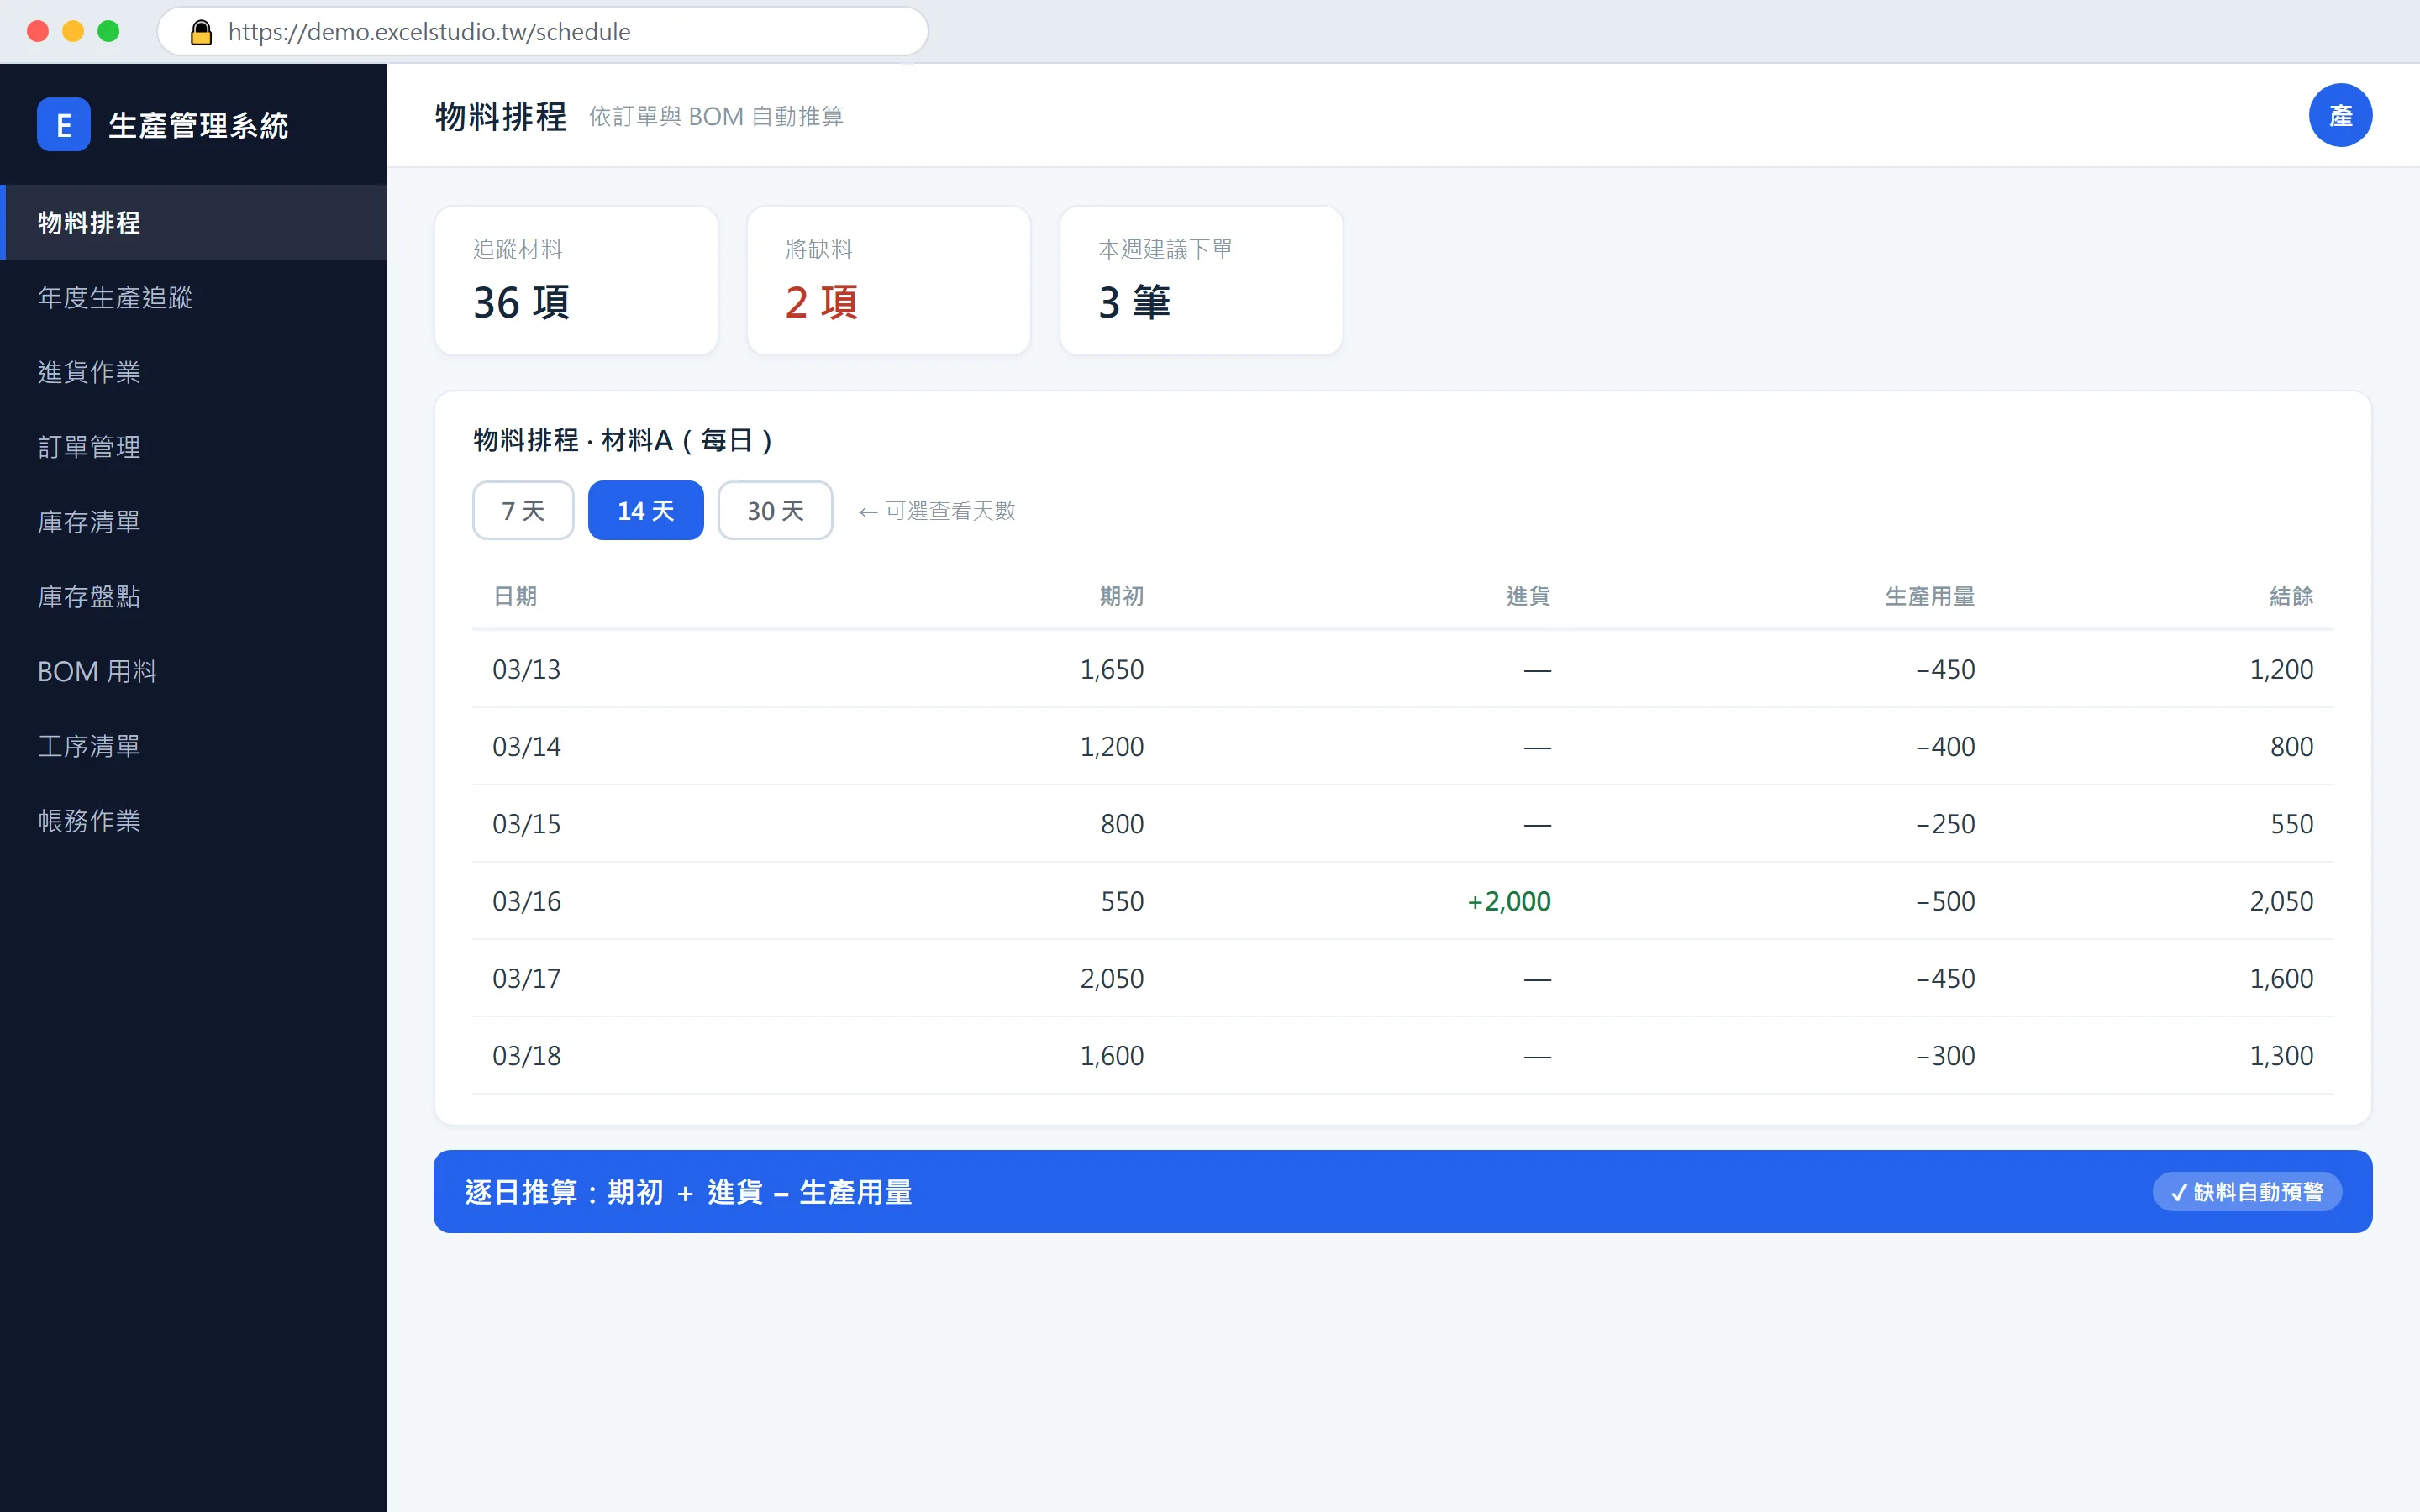Switch range to 7 天
The image size is (2420, 1512).
point(523,511)
